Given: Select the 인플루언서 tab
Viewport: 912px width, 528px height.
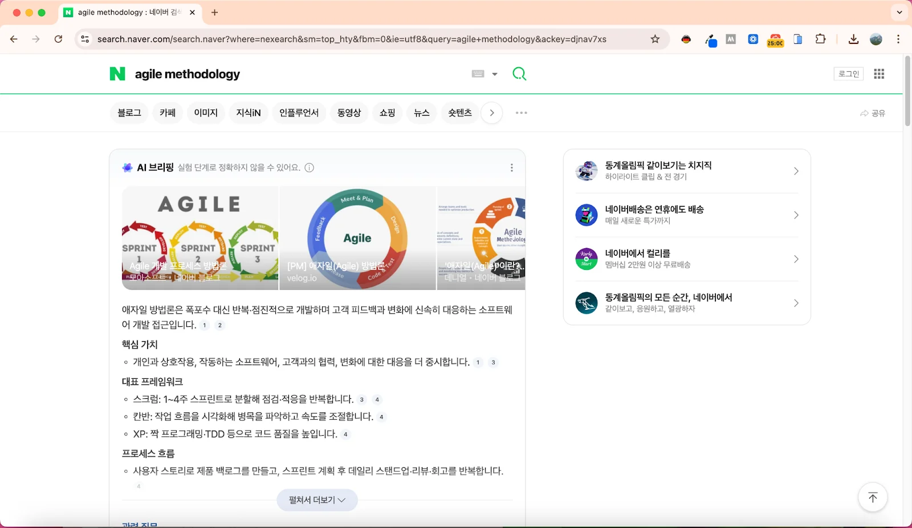Looking at the screenshot, I should click(299, 113).
